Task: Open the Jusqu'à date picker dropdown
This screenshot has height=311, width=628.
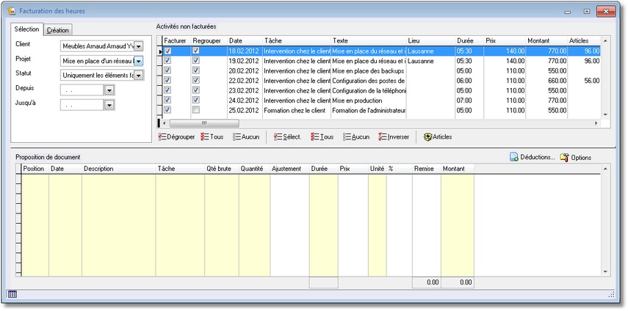Action: [109, 105]
